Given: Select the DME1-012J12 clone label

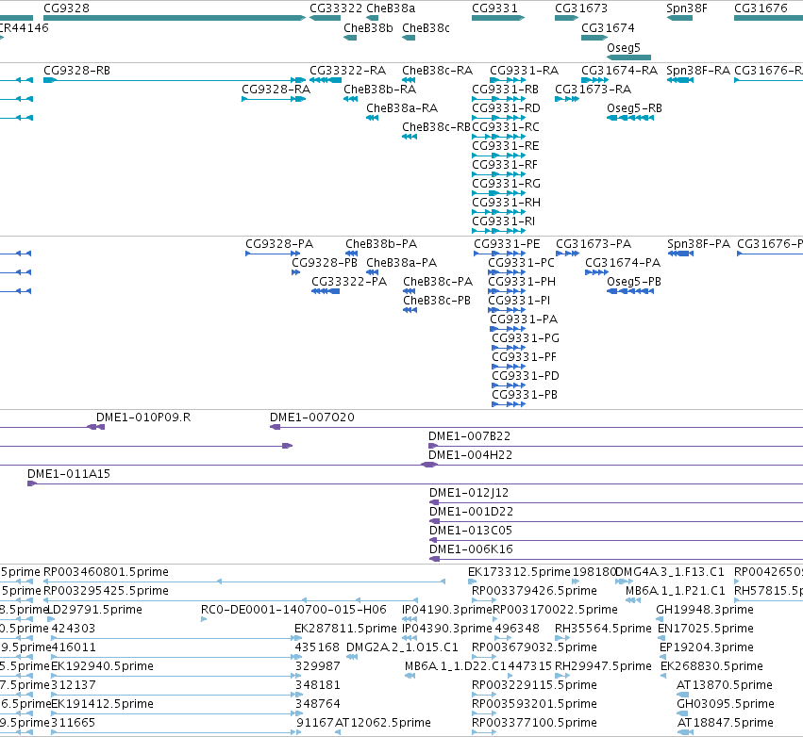Looking at the screenshot, I should (469, 493).
